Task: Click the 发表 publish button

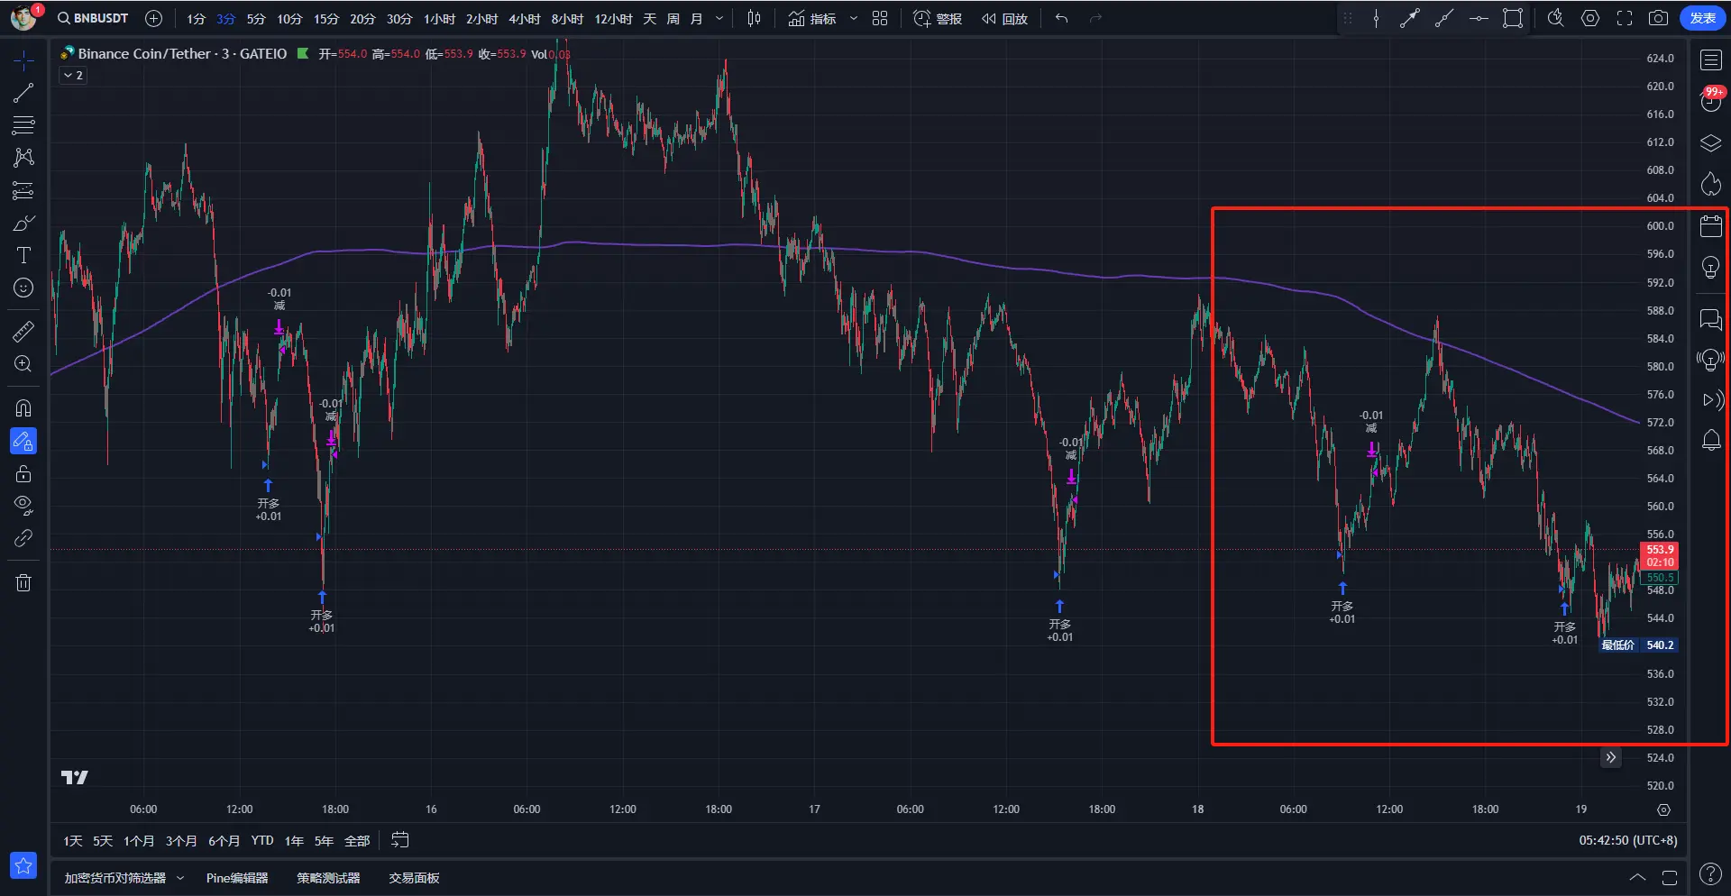Action: (1702, 19)
